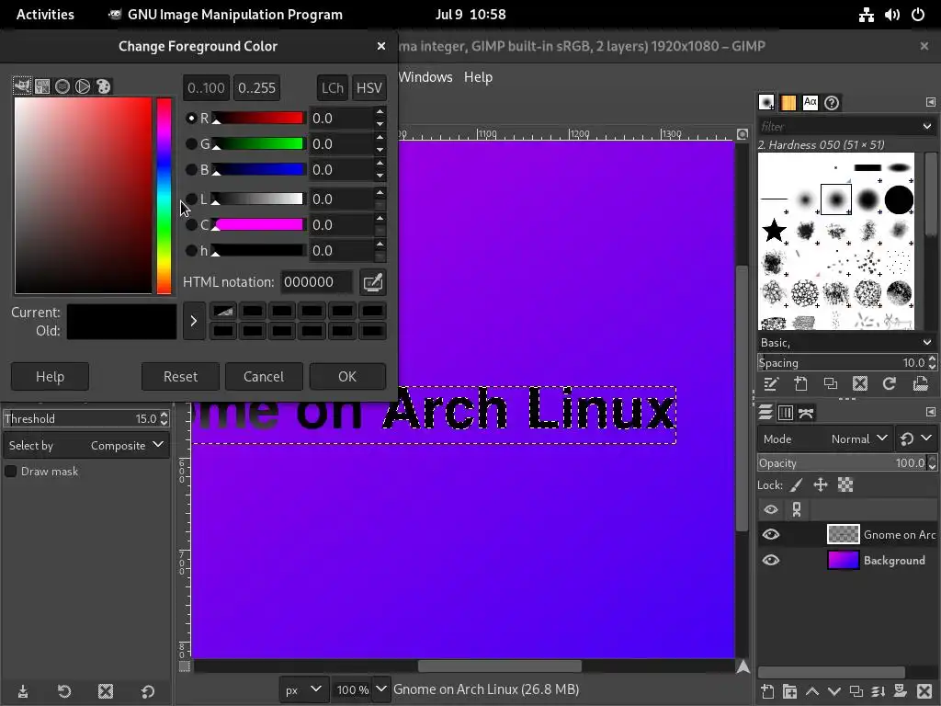This screenshot has height=706, width=941.
Task: Open the clock and calendar menu
Action: pyautogui.click(x=470, y=15)
